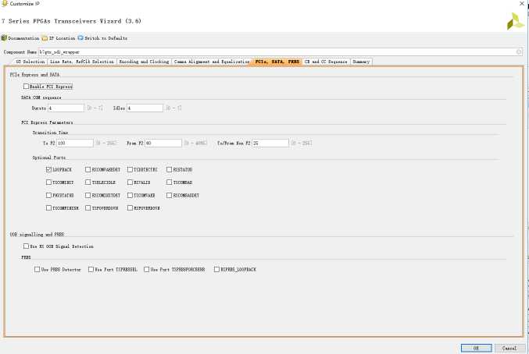Select Comma Alignment and Equalization tab
529x354 pixels.
212,62
